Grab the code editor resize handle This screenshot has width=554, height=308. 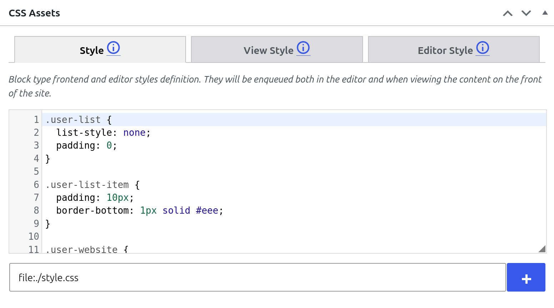click(x=542, y=249)
